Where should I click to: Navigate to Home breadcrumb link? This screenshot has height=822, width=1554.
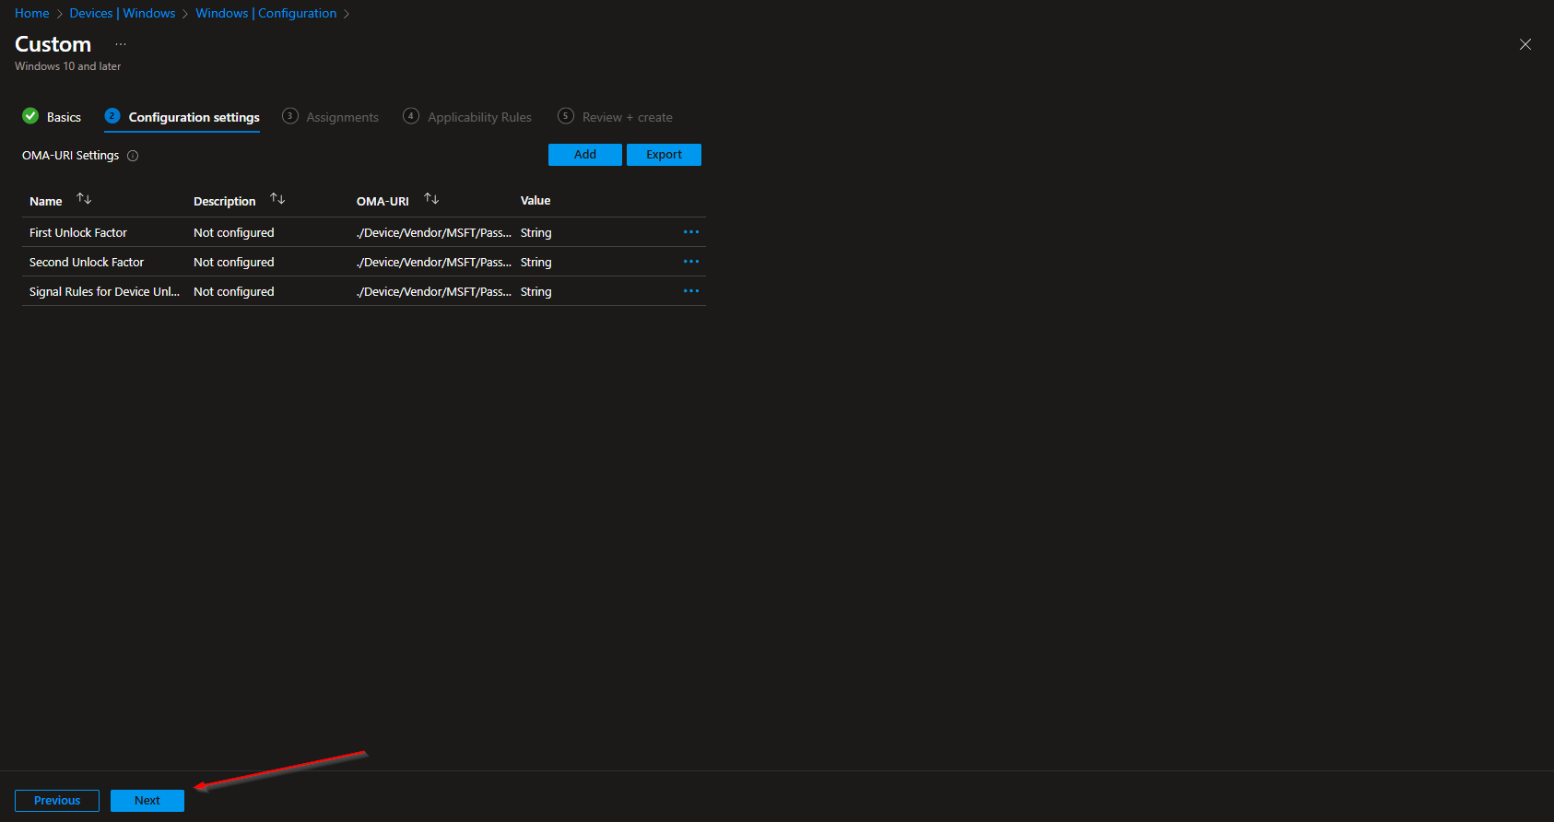point(32,13)
